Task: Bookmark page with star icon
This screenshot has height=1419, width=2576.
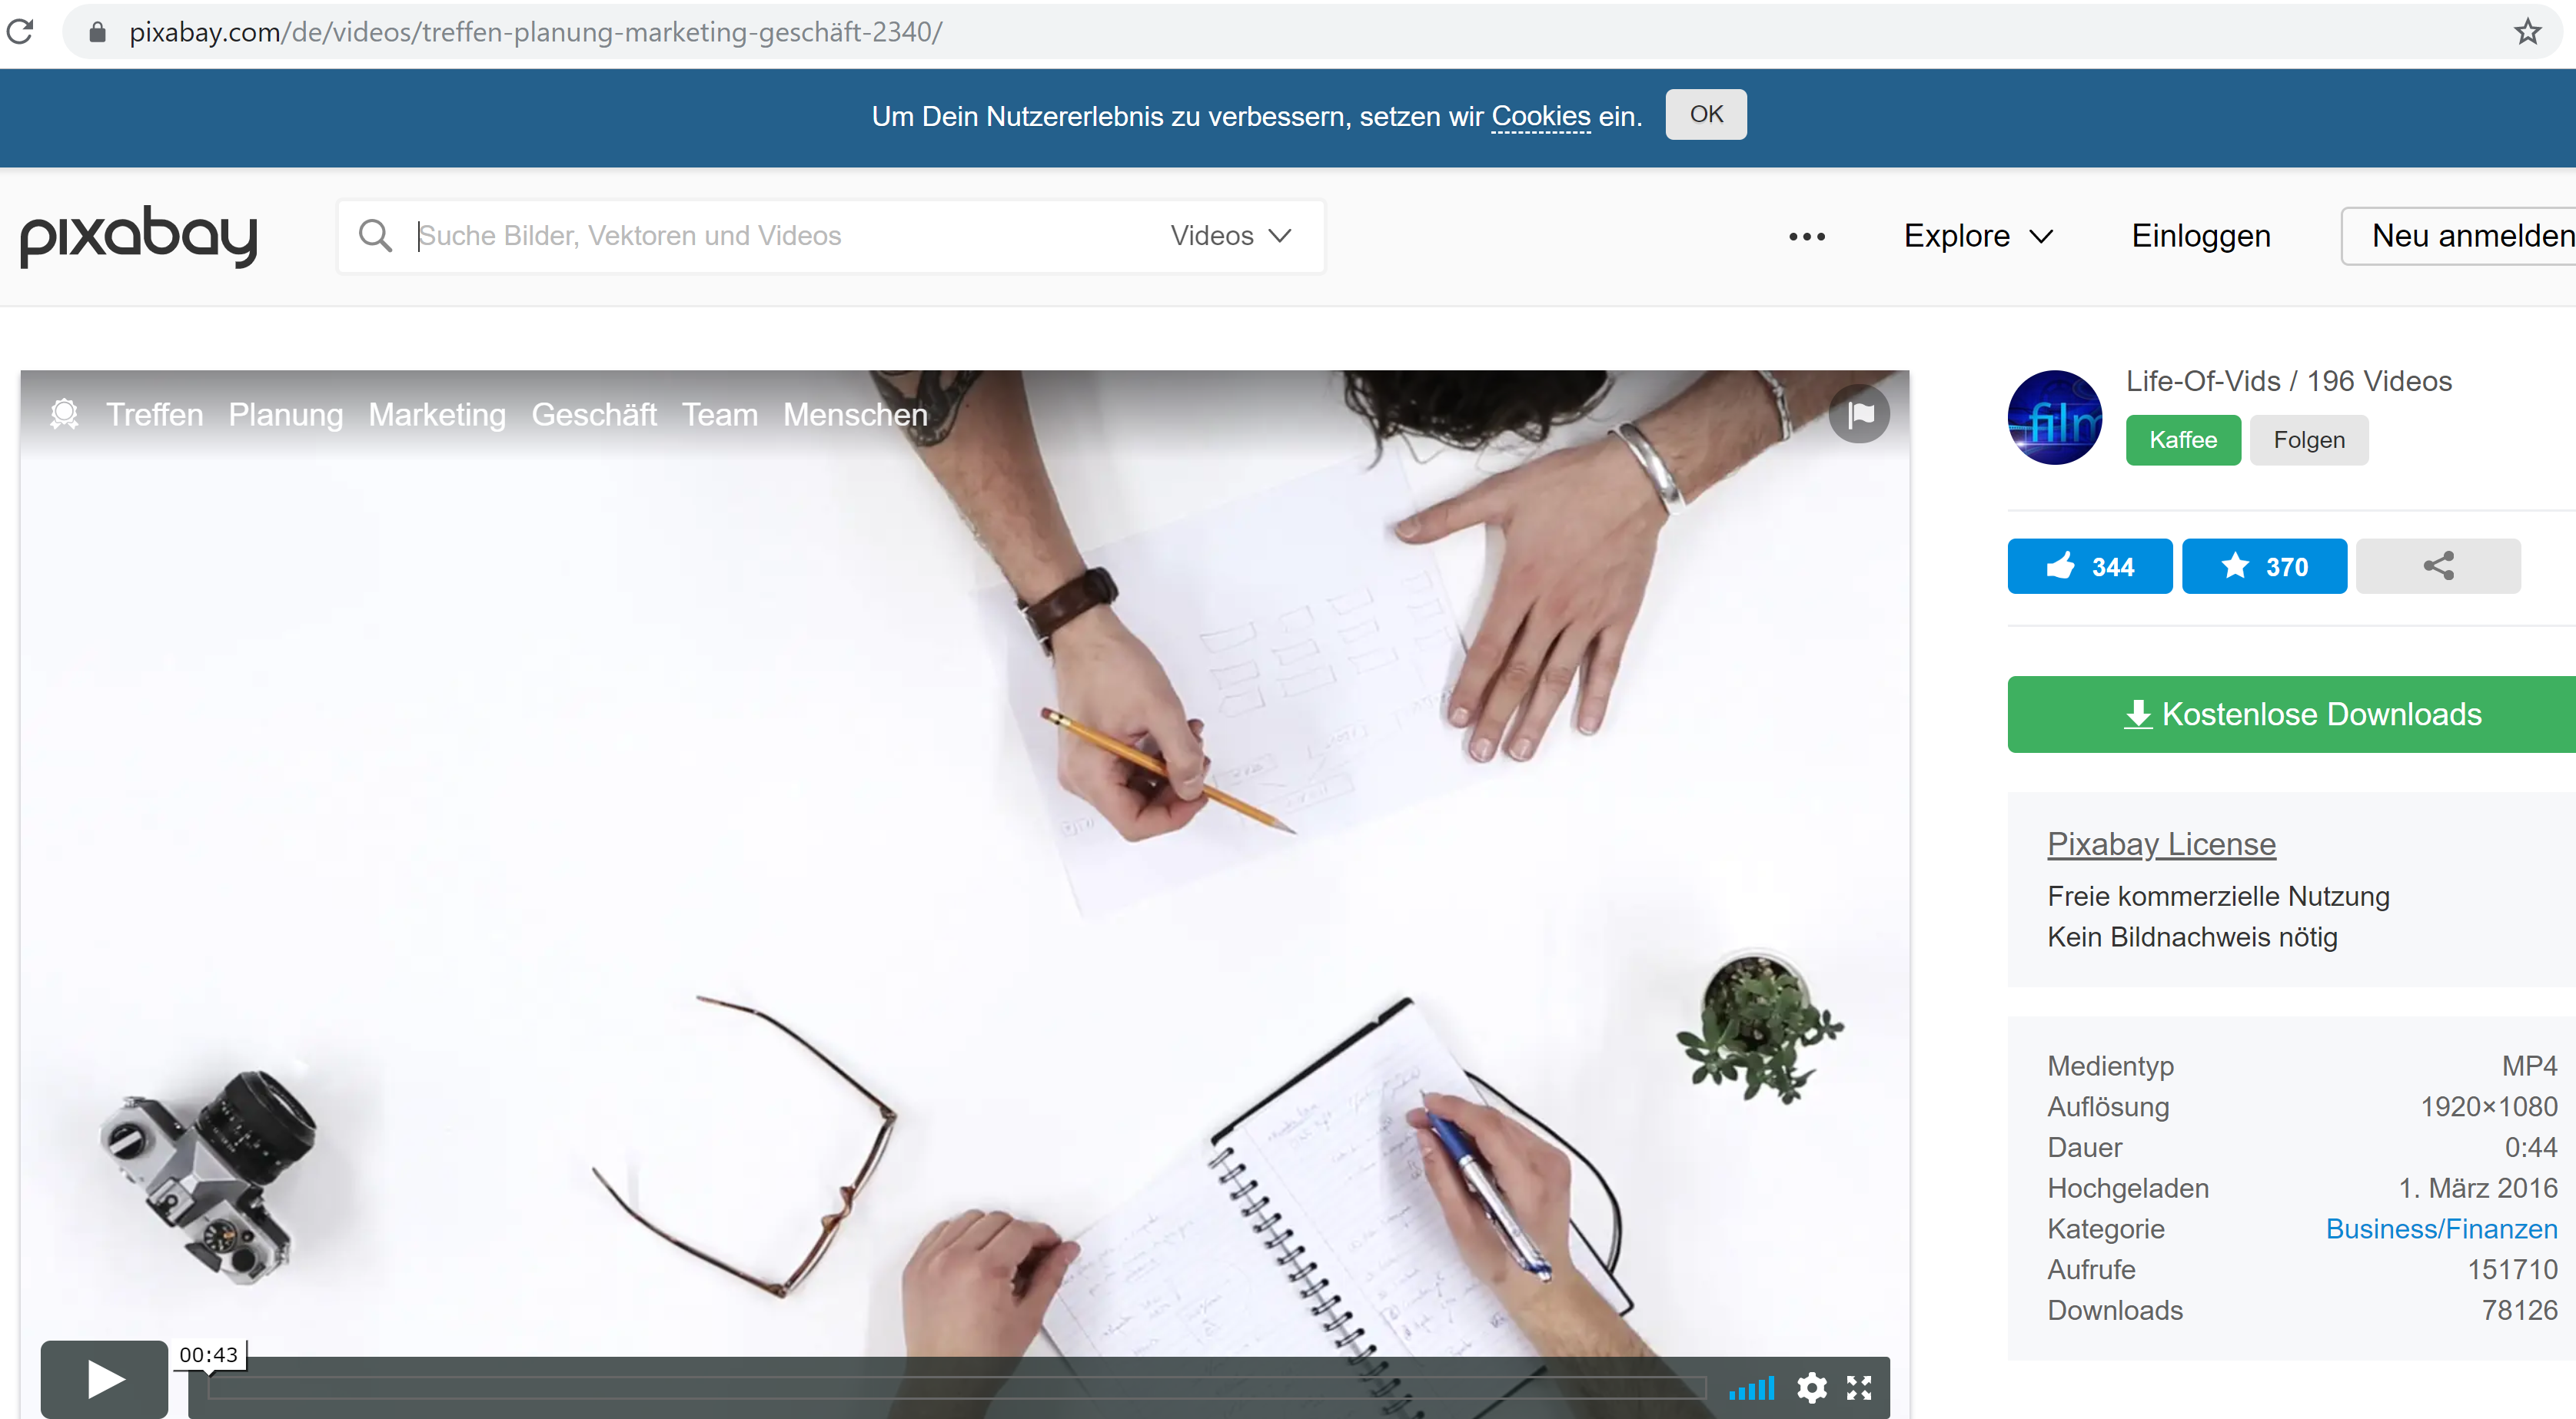Action: coord(2527,32)
